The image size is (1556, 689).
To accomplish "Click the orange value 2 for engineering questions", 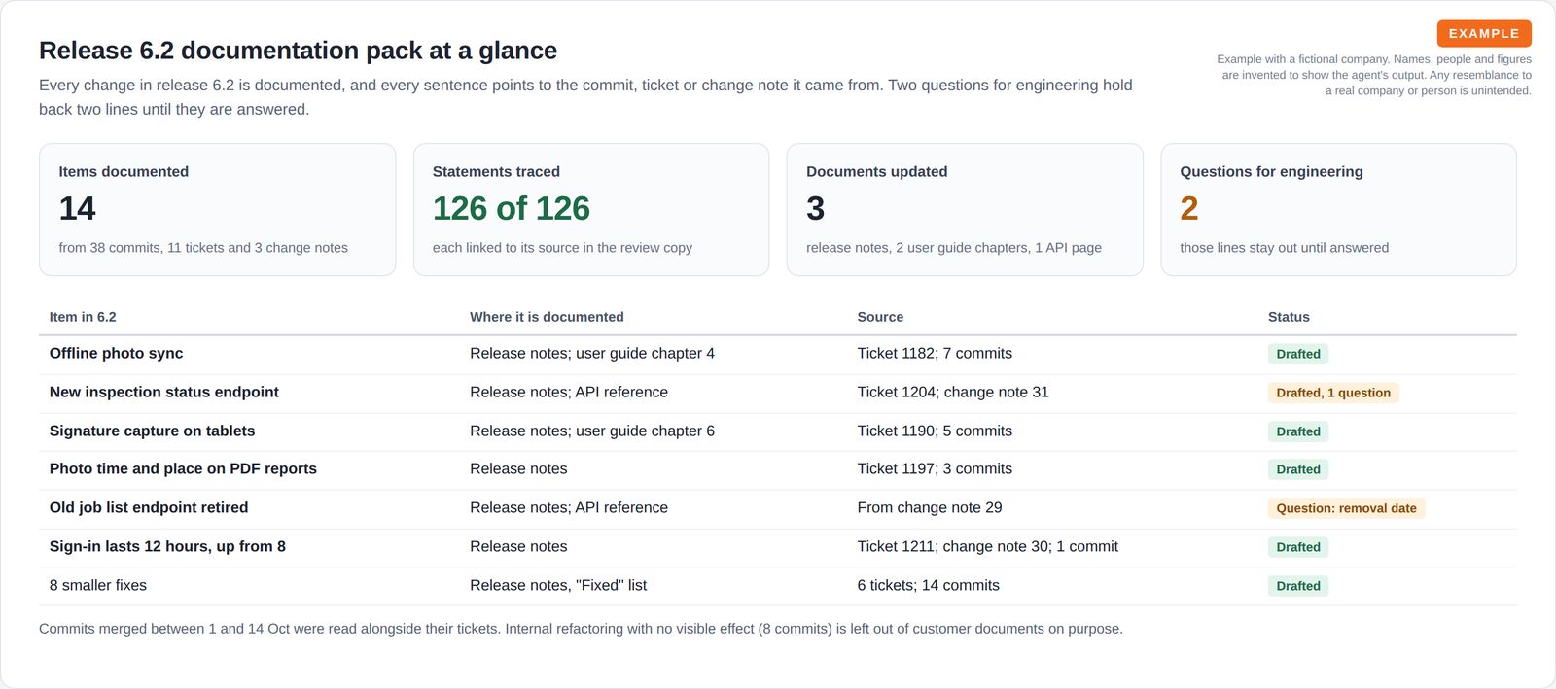I will point(1189,208).
